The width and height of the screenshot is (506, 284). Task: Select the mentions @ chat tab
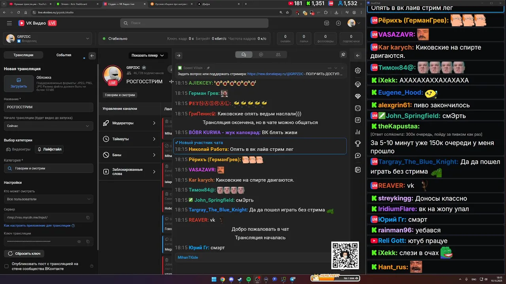click(x=261, y=55)
